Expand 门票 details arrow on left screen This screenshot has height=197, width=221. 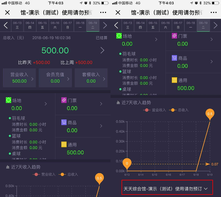tap(101, 104)
